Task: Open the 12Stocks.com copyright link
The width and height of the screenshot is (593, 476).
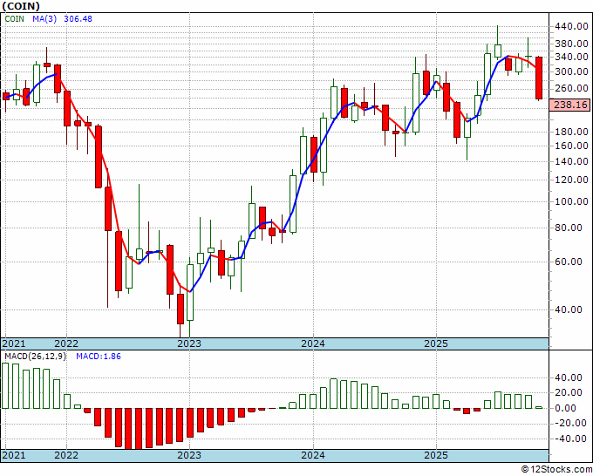Action: click(x=556, y=470)
